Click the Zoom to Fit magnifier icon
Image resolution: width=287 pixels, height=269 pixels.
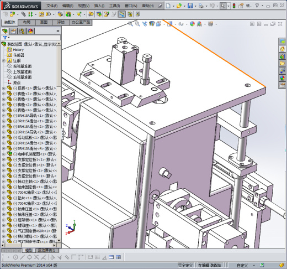130,24
